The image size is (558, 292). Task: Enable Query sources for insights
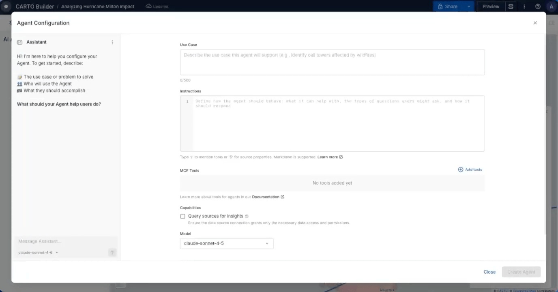(182, 216)
